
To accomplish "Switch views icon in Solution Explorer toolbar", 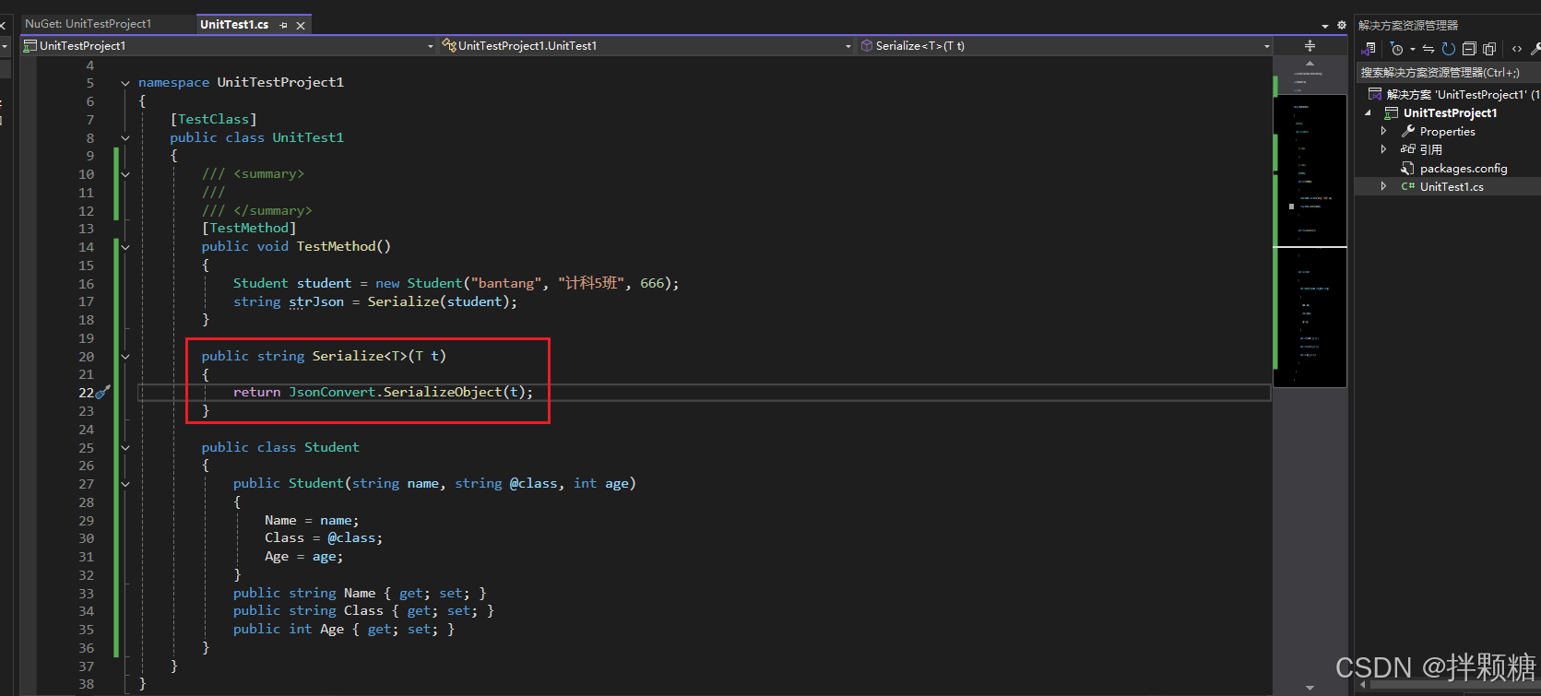I will [x=1369, y=49].
